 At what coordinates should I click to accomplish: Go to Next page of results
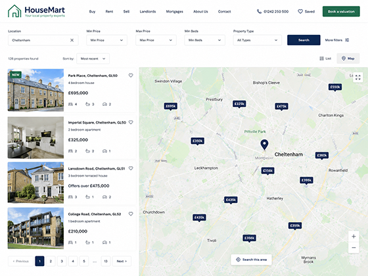(x=122, y=262)
